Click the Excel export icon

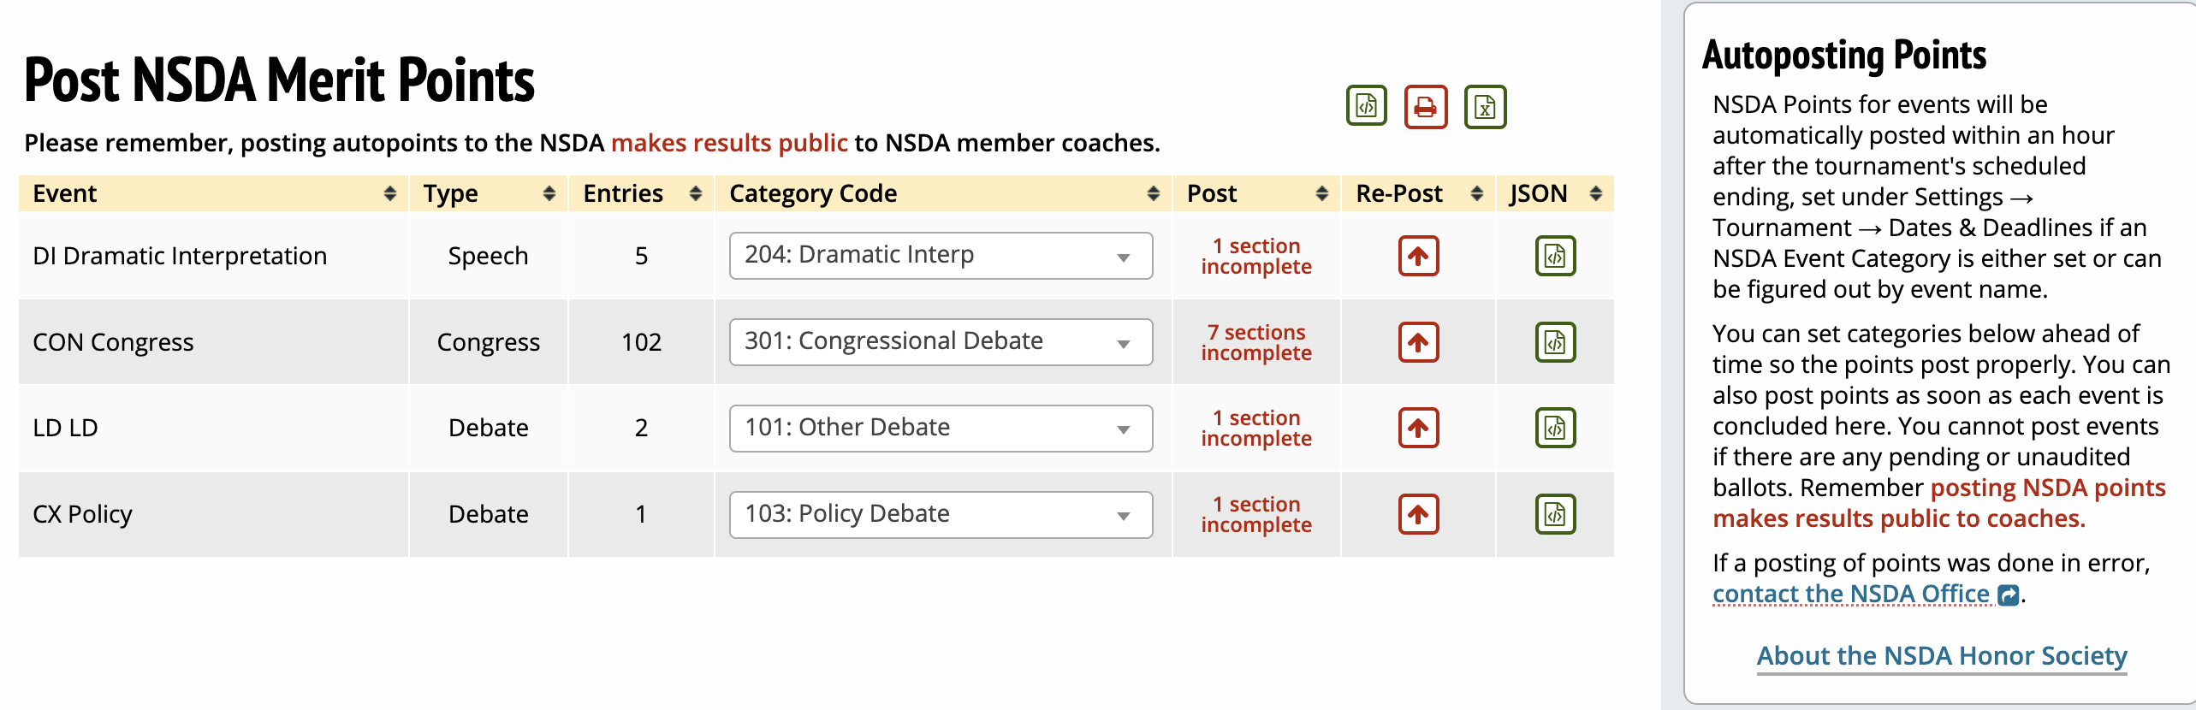pyautogui.click(x=1485, y=107)
